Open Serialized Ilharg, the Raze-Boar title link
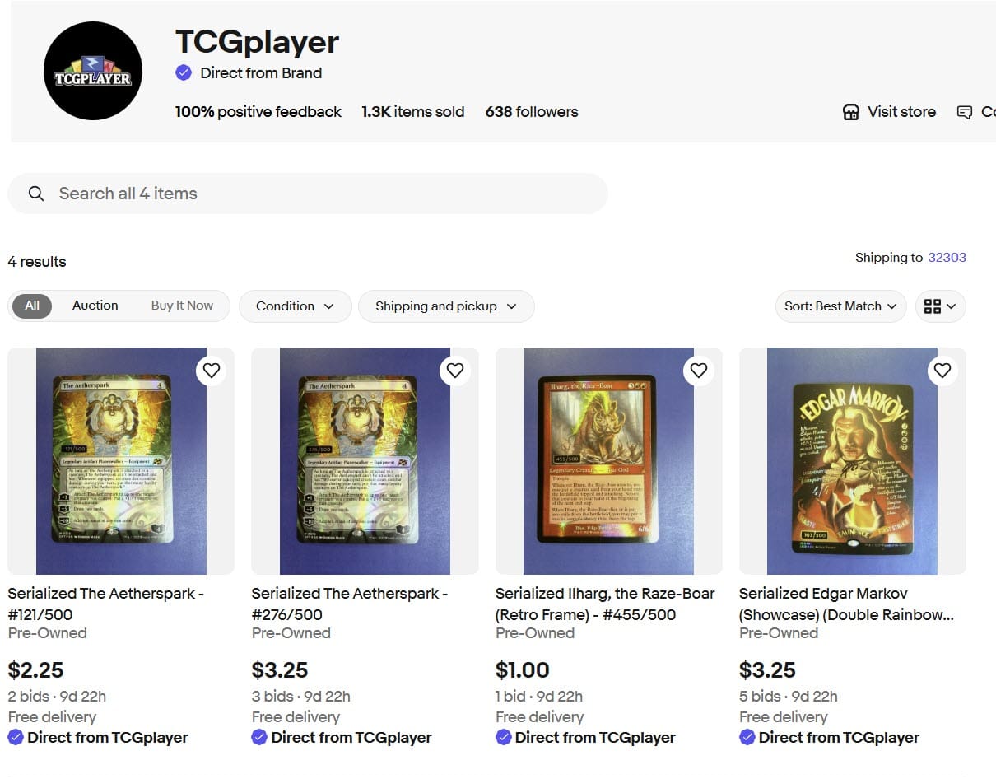The width and height of the screenshot is (996, 779). (x=605, y=604)
